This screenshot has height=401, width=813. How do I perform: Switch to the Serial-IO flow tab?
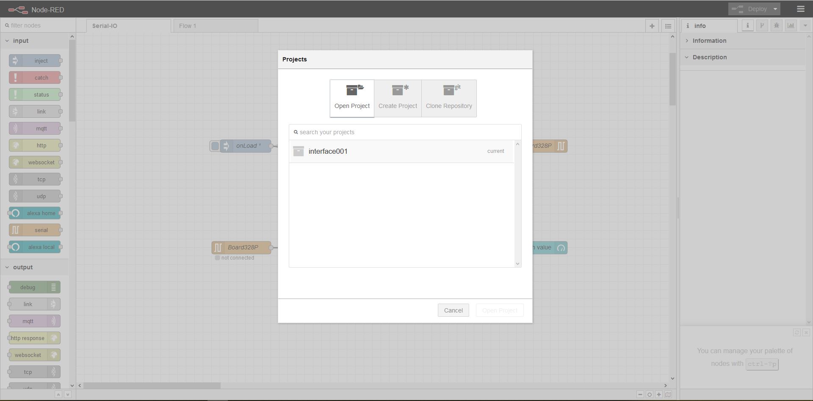tap(129, 26)
